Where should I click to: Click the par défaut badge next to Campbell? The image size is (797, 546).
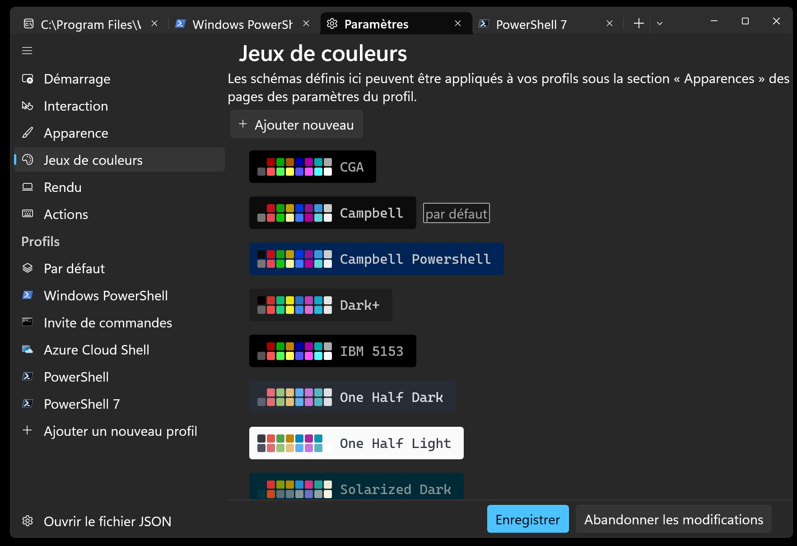click(x=457, y=213)
